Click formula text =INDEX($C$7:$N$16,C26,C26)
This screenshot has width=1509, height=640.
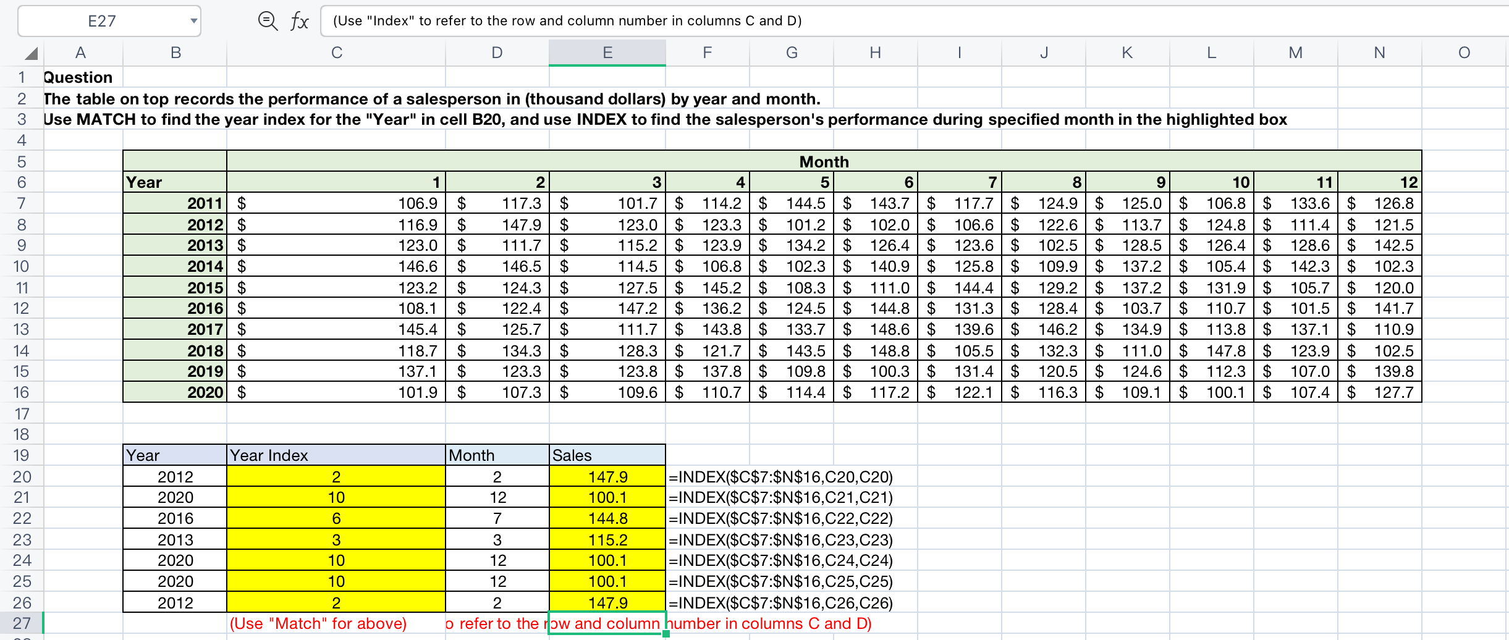click(x=781, y=602)
